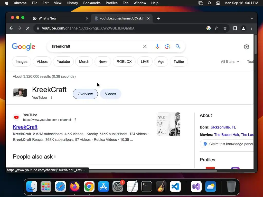Open Spotlight search in menu bar
This screenshot has width=263, height=197.
(210, 3)
